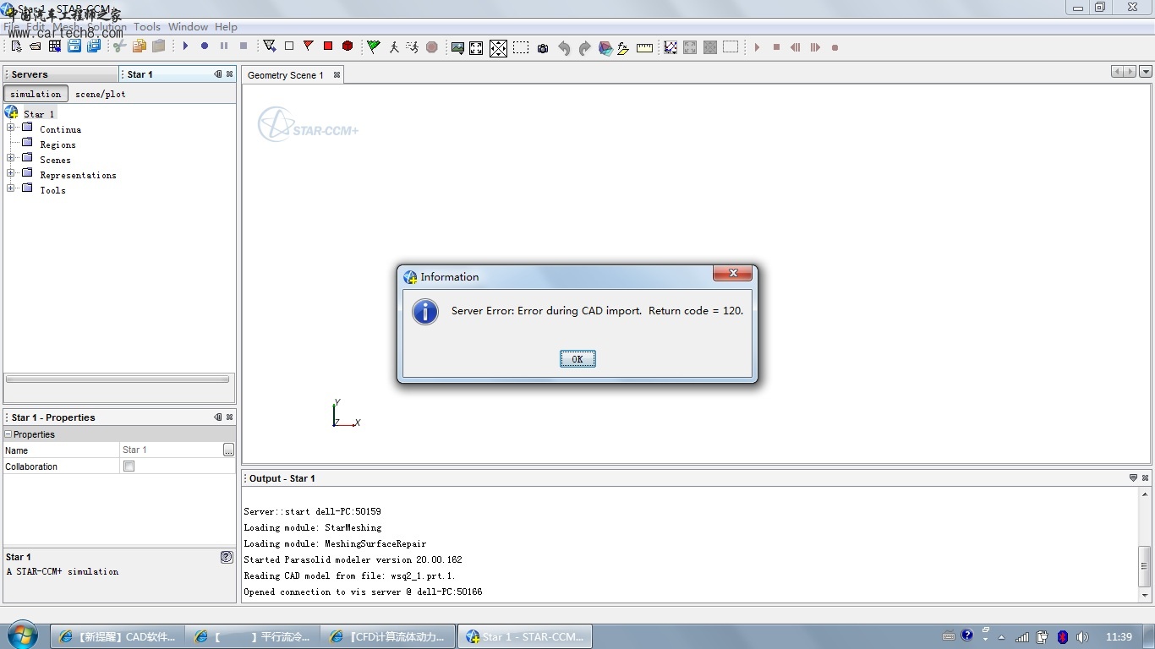Screen dimensions: 1155x649
Task: Click the Cut scissors icon
Action: (119, 46)
